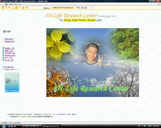Click the volume icon in system tray
This screenshot has height=128, width=161.
(151, 126)
